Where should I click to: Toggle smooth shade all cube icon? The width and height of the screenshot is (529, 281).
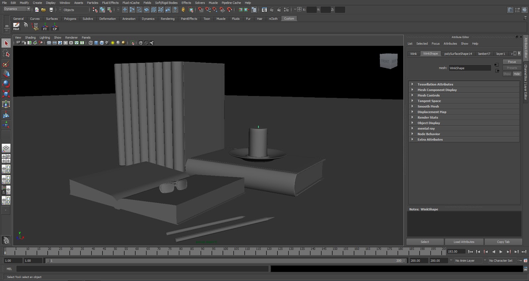pyautogui.click(x=96, y=43)
